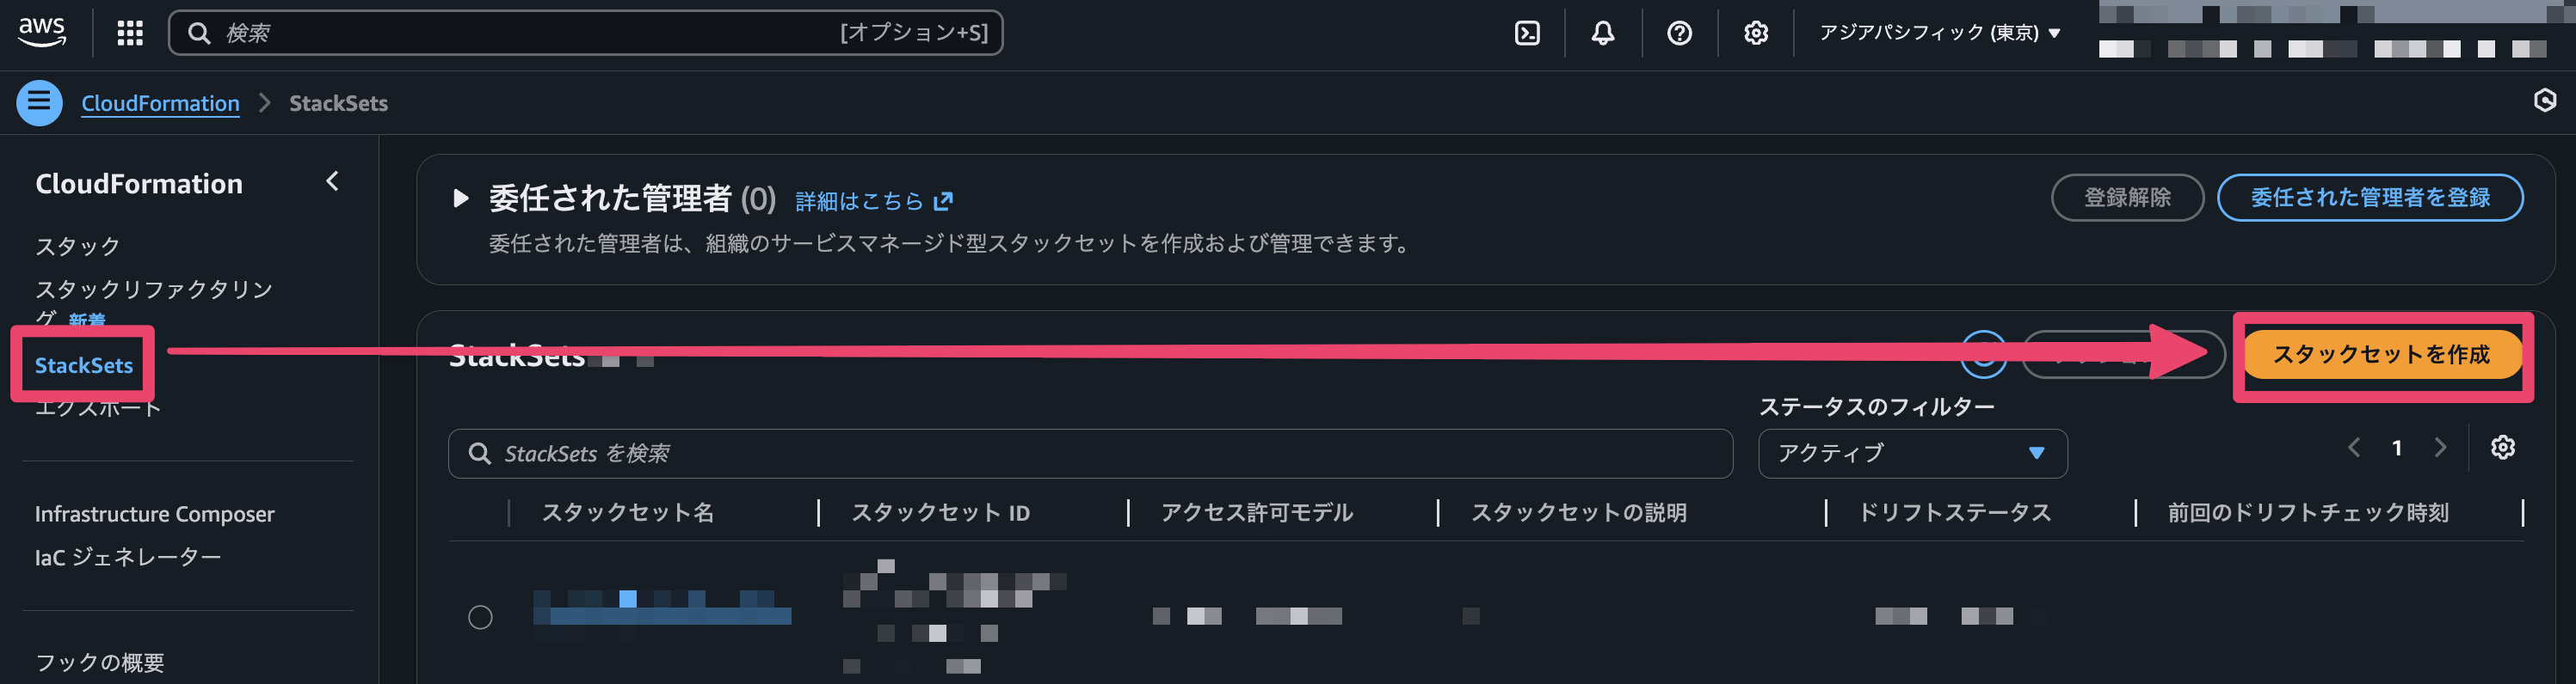Go to the next page of StackSets
Viewport: 2576px width, 684px height.
2441,448
